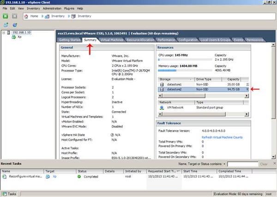Image resolution: width=277 pixels, height=197 pixels.
Task: Click the Tasks icon in status bar
Action: click(x=5, y=193)
